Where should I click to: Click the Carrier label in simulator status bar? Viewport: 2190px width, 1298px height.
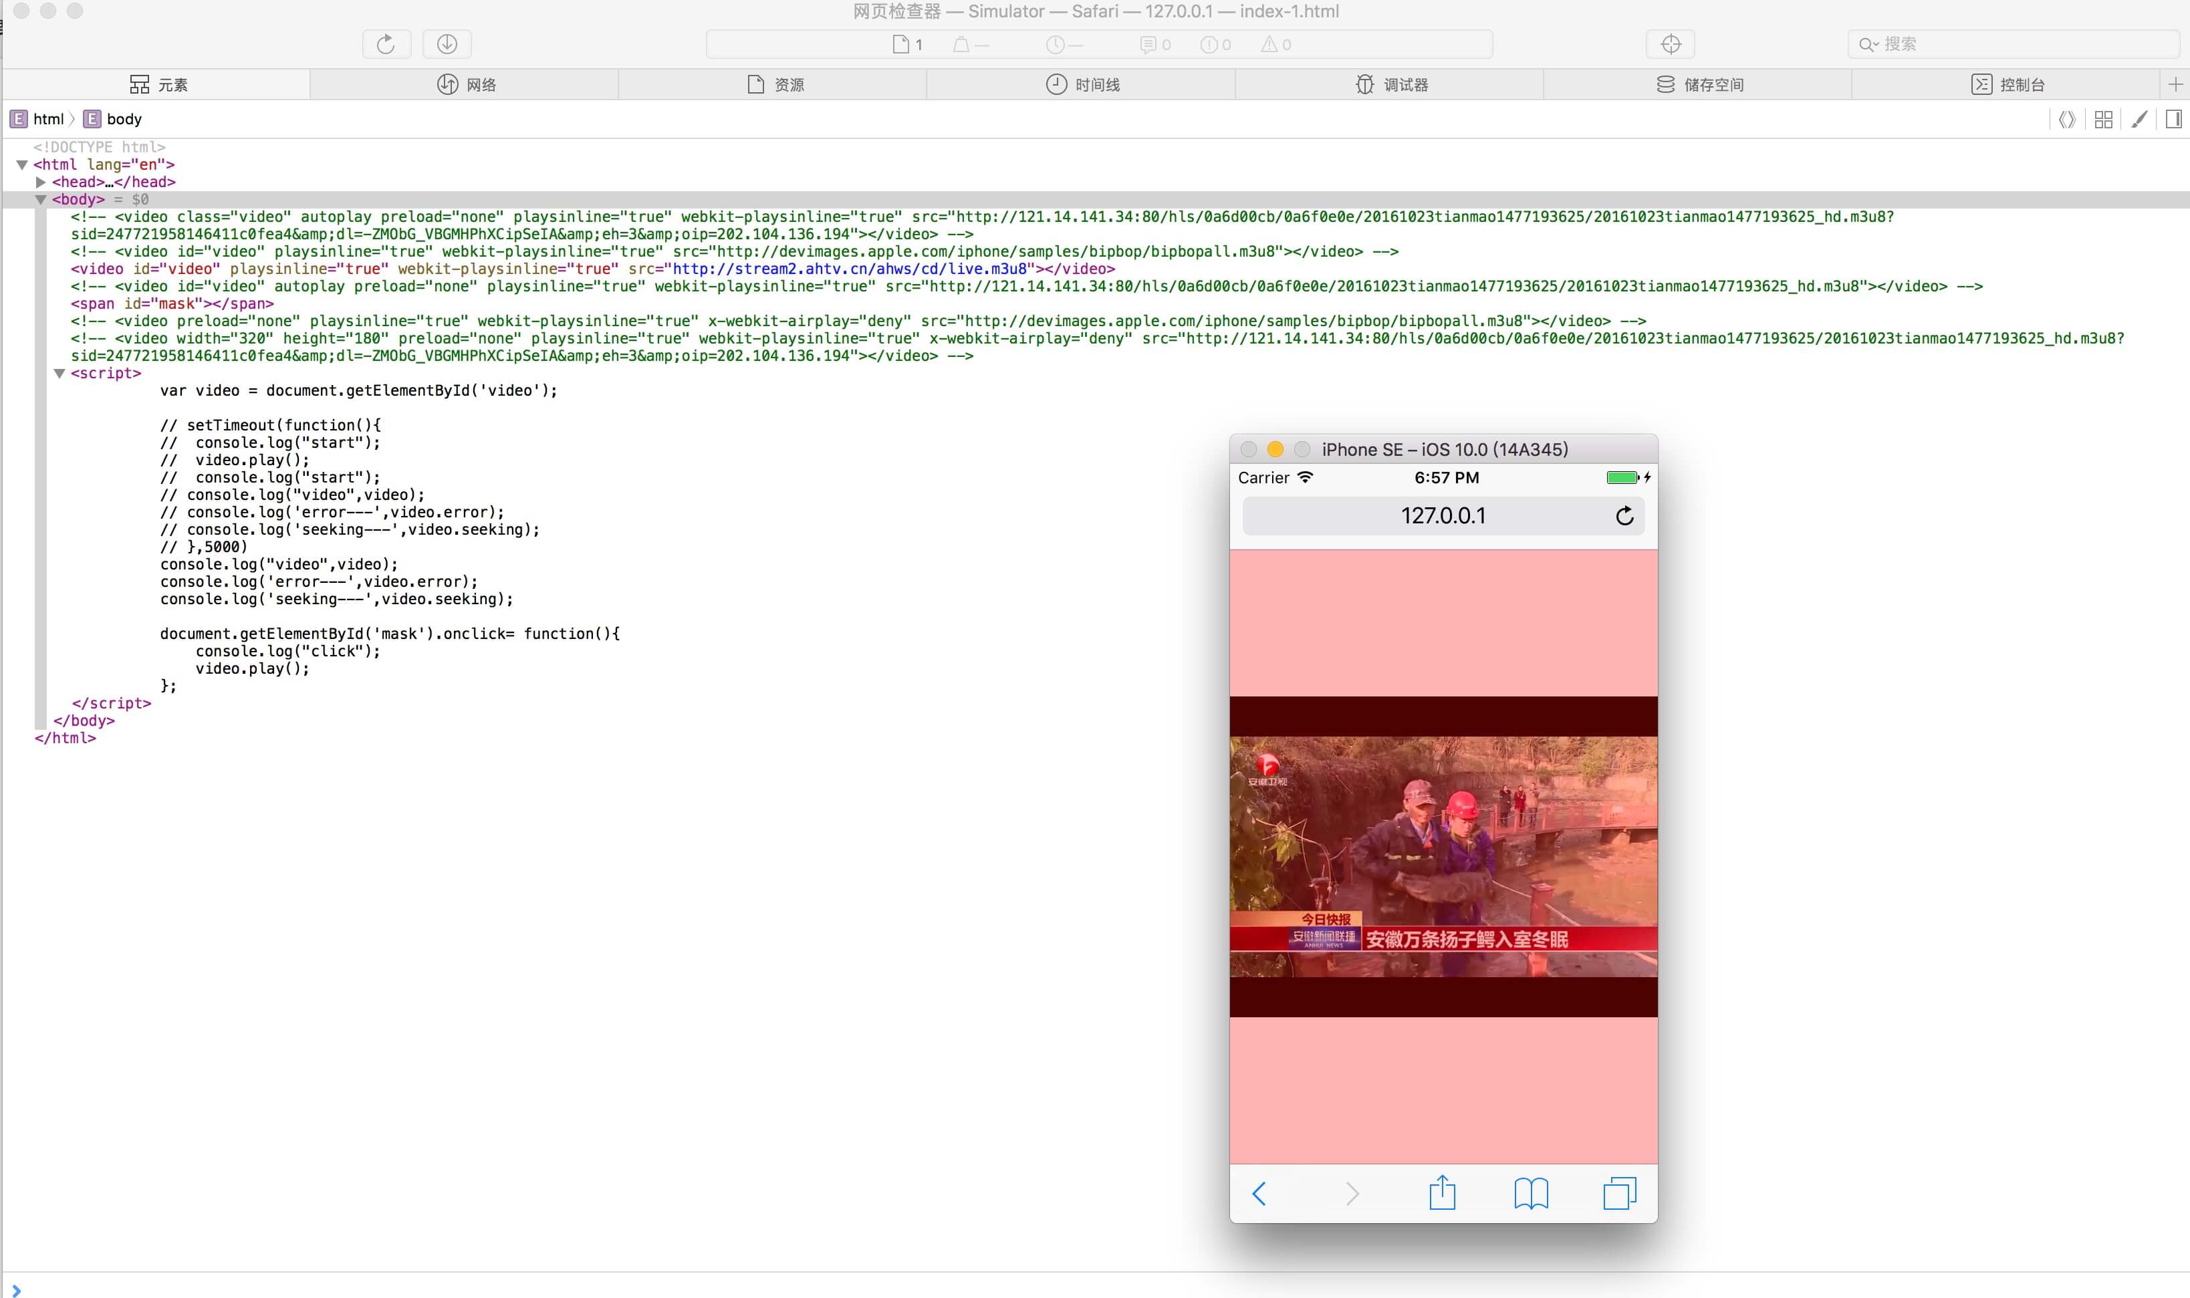[1264, 478]
